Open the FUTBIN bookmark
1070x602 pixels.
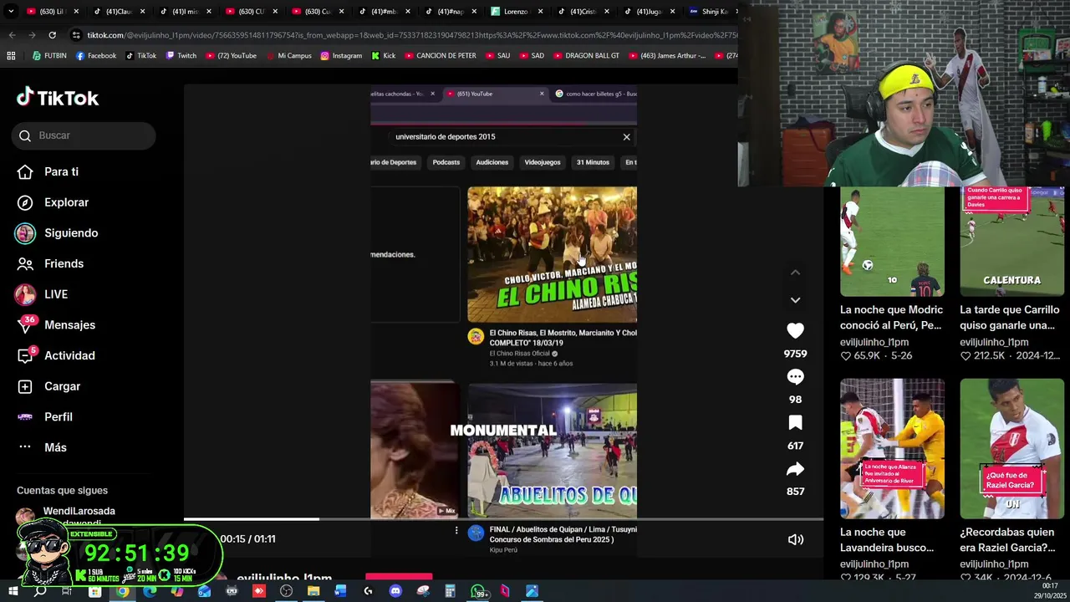click(x=48, y=56)
